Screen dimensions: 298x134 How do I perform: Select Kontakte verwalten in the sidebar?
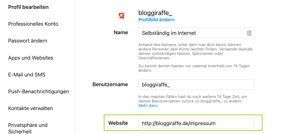click(x=31, y=108)
